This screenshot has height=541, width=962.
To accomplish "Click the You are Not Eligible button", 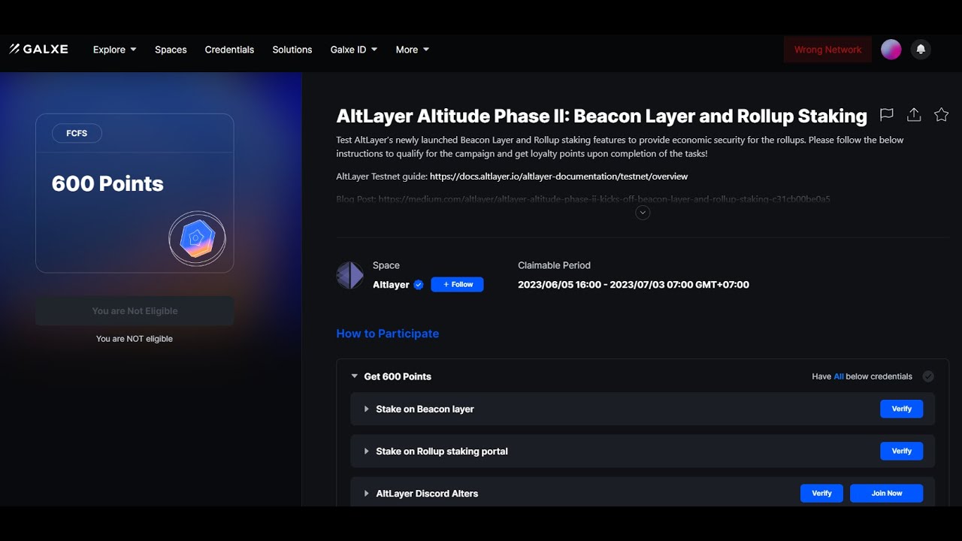I will coord(135,311).
